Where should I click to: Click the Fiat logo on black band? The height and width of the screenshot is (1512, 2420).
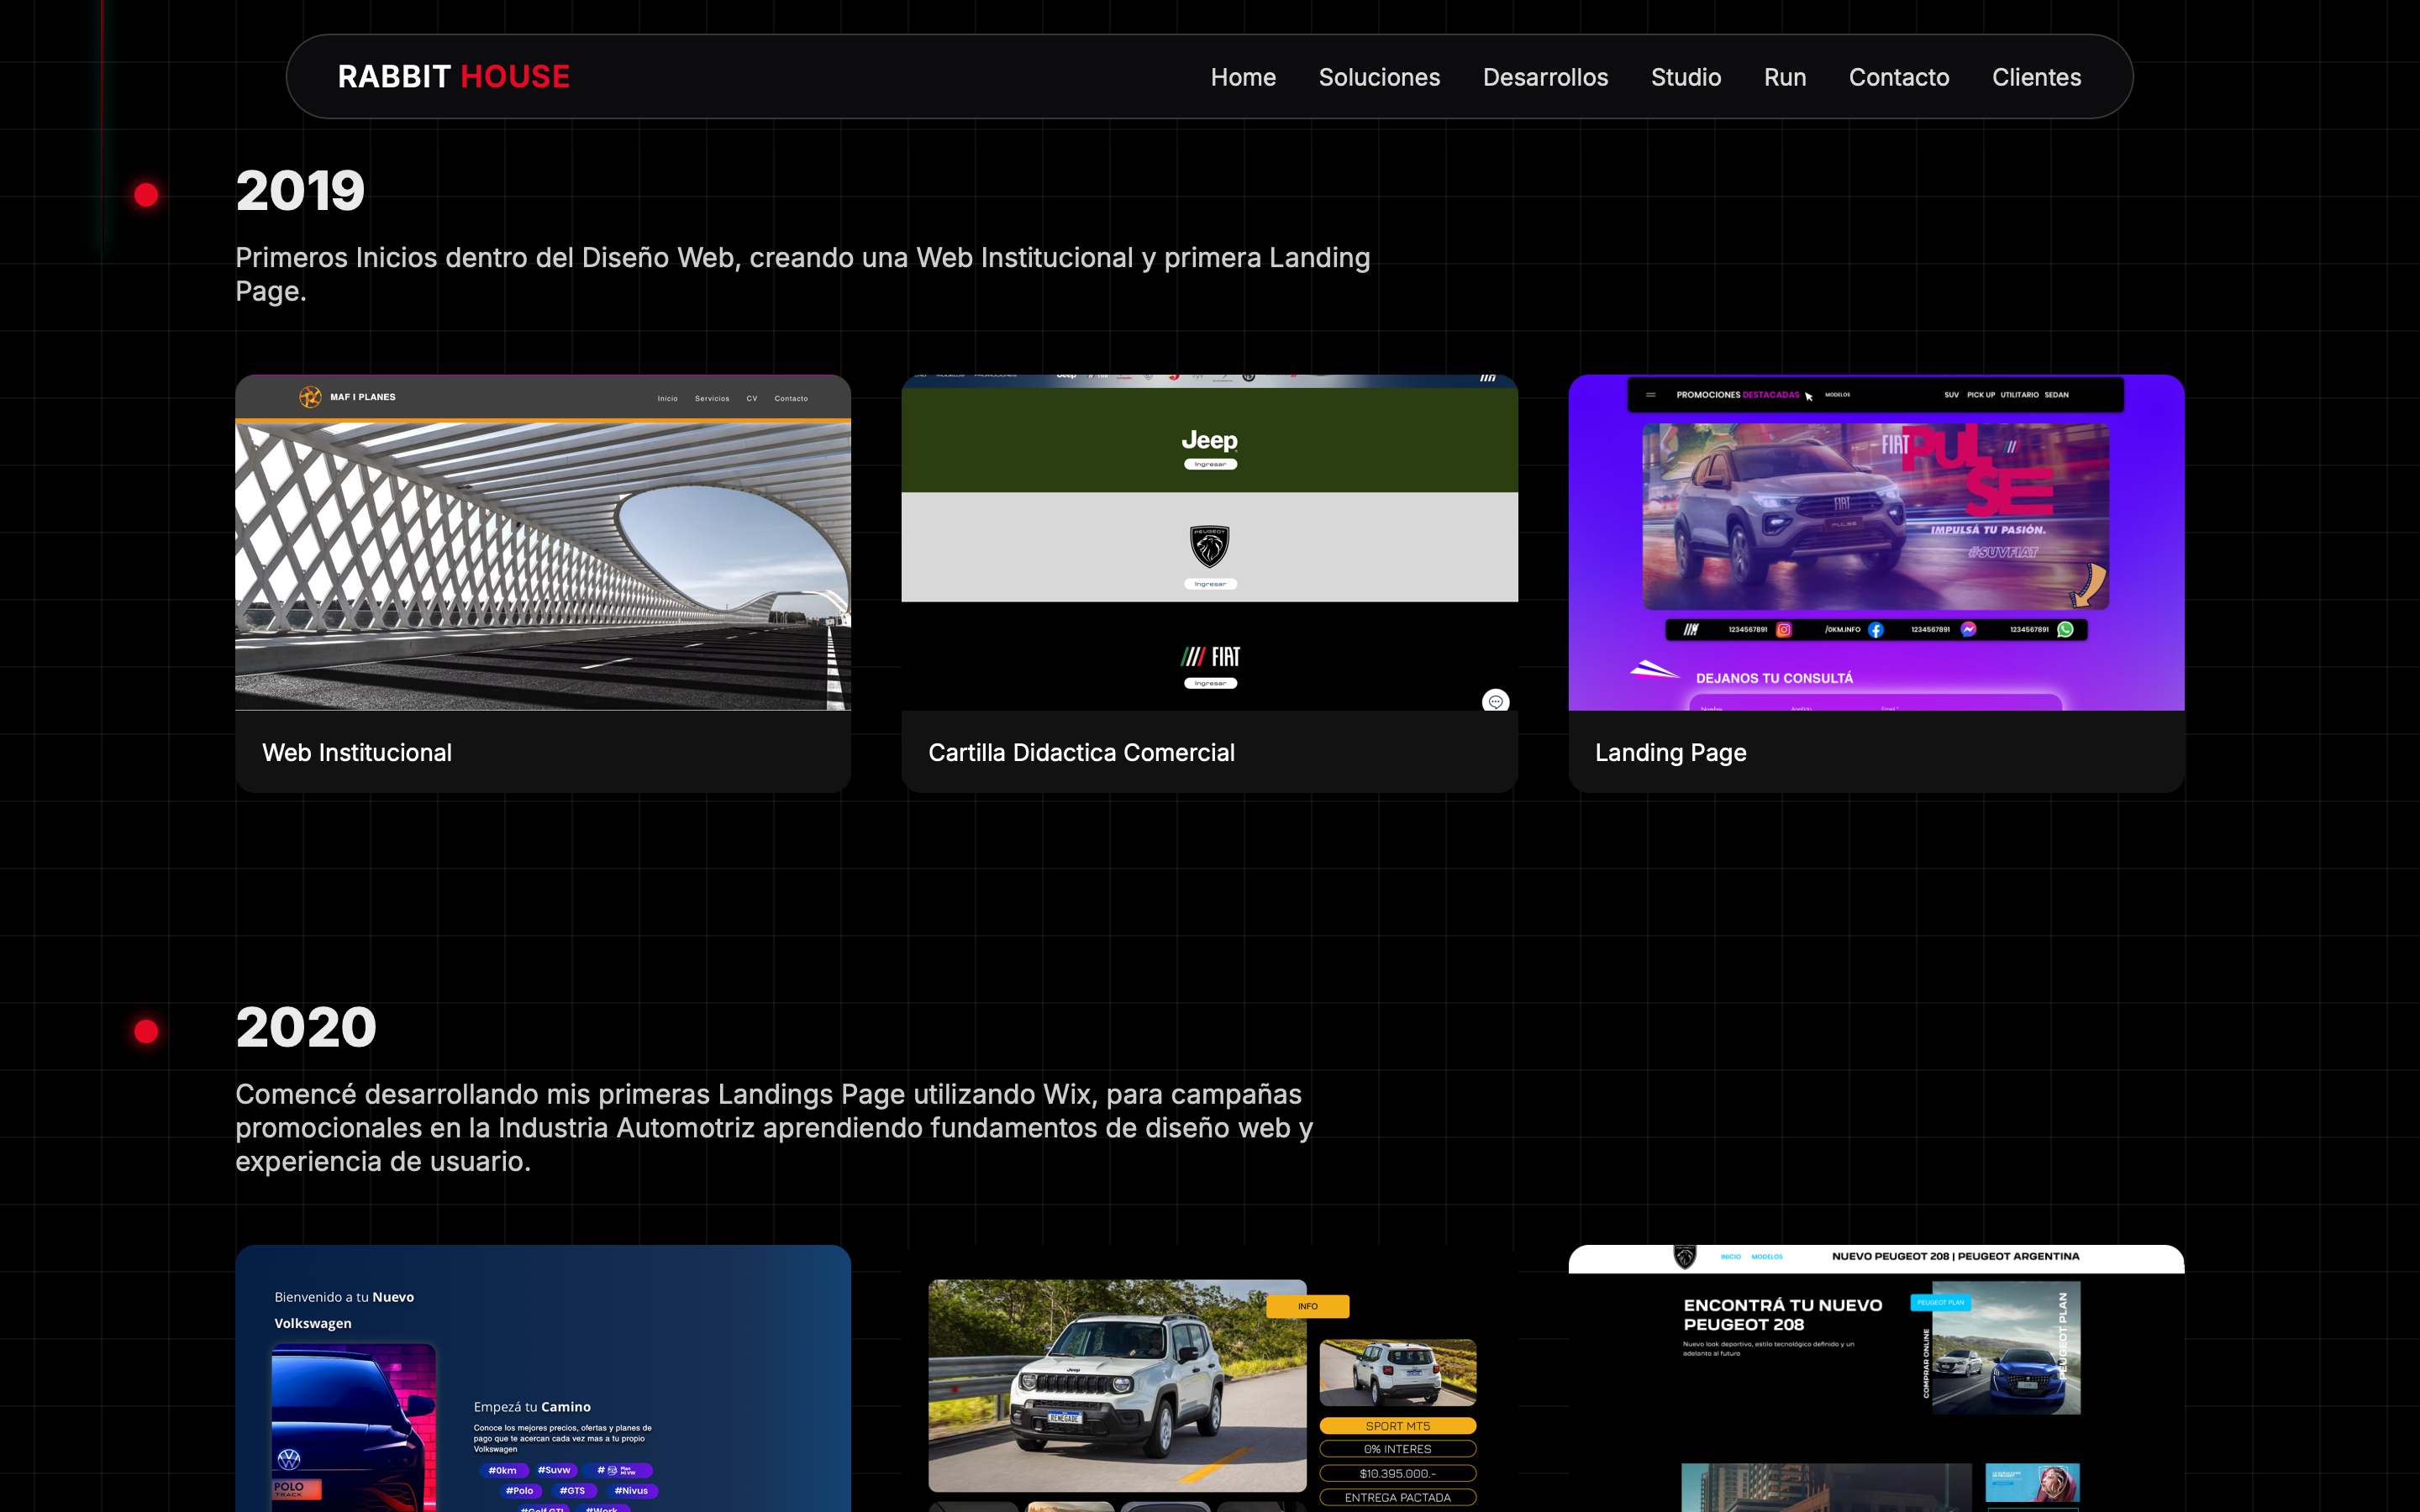coord(1209,657)
